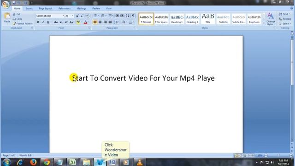295x166 pixels.
Task: Apply the Normal style
Action: click(146, 19)
